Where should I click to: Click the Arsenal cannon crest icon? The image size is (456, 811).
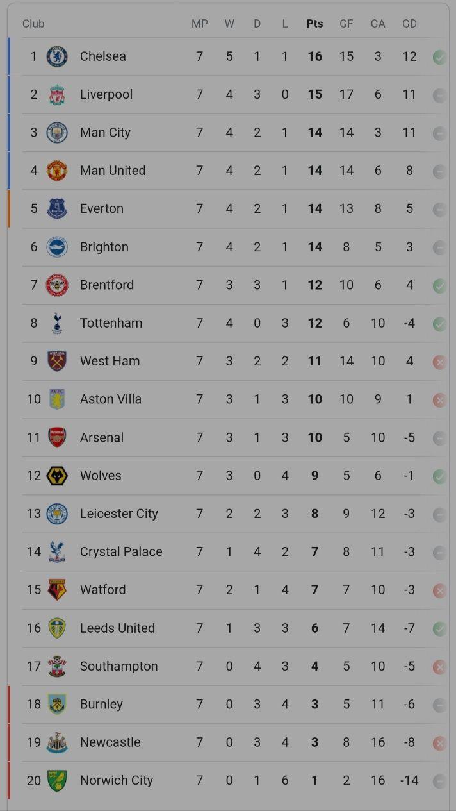coord(57,437)
